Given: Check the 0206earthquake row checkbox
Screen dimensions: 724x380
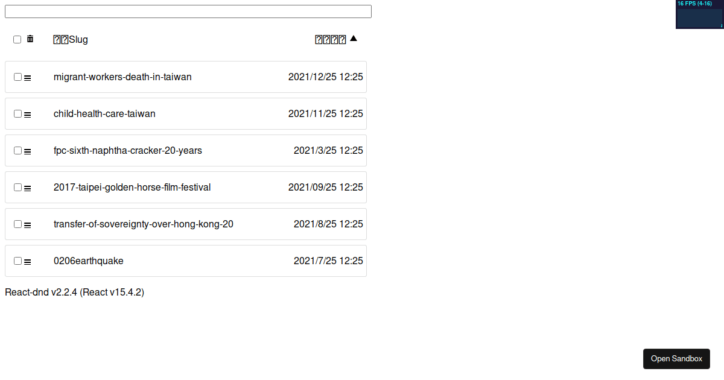Looking at the screenshot, I should pos(17,261).
